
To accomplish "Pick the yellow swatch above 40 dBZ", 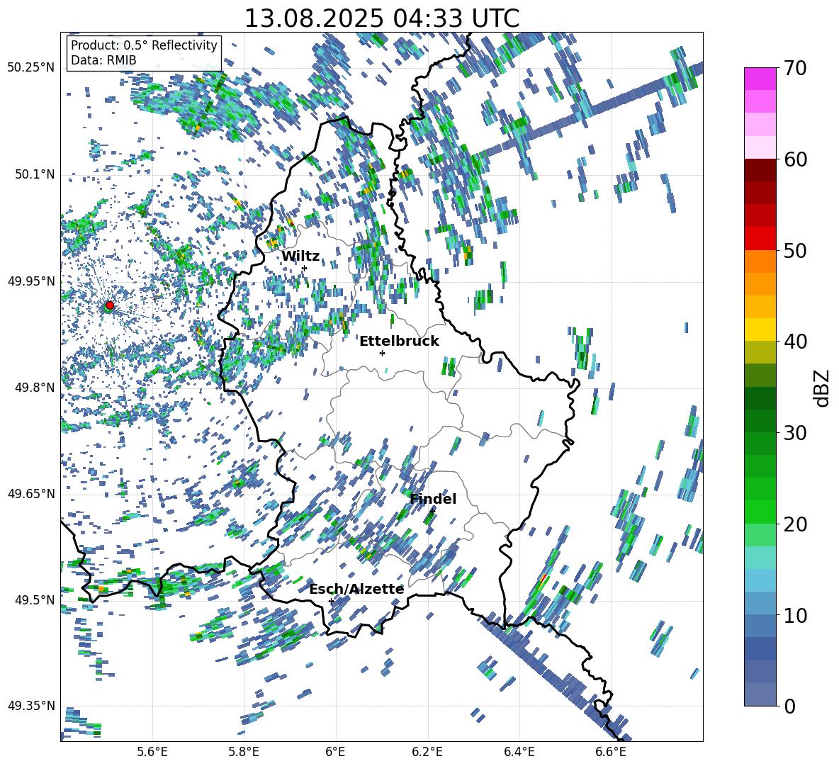I will [x=760, y=330].
